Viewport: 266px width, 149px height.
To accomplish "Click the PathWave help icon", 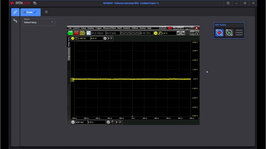I will pyautogui.click(x=228, y=3).
